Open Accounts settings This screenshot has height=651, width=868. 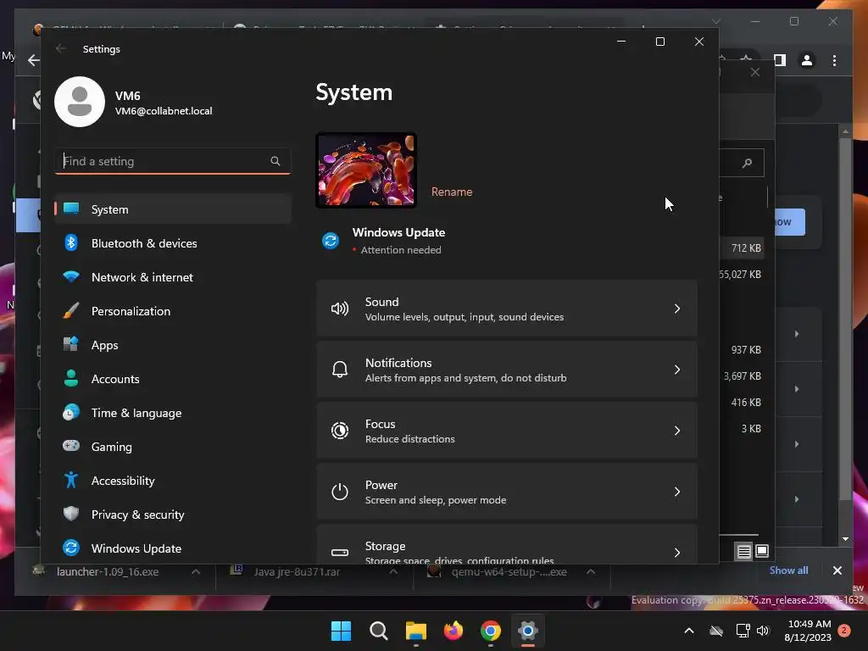[x=173, y=379]
